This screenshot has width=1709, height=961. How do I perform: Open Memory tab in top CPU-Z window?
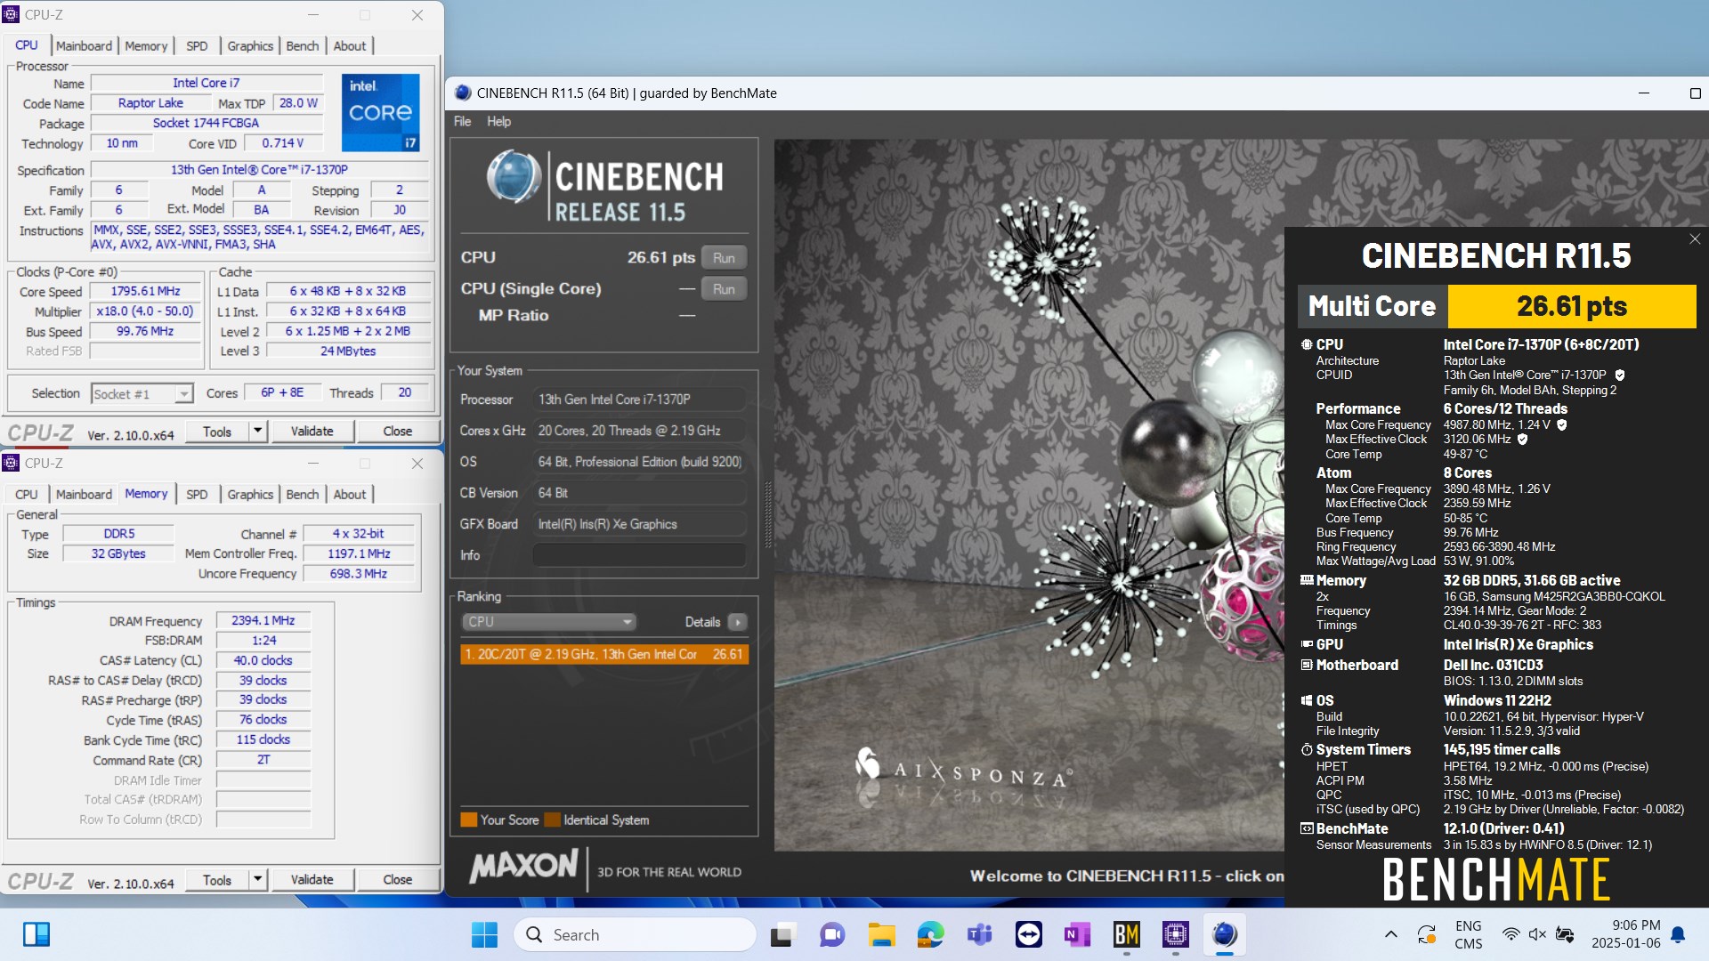[146, 46]
